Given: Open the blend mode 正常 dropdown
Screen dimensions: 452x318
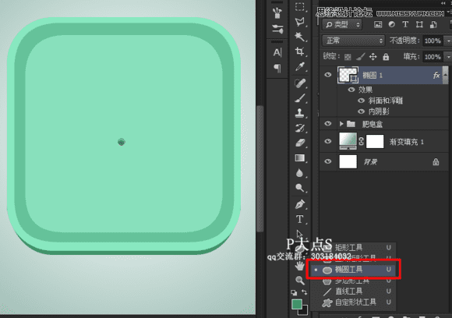Looking at the screenshot, I should 353,41.
